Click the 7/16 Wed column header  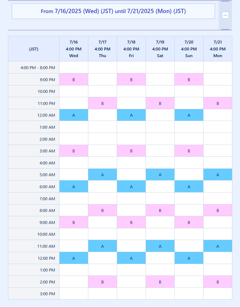pos(74,49)
